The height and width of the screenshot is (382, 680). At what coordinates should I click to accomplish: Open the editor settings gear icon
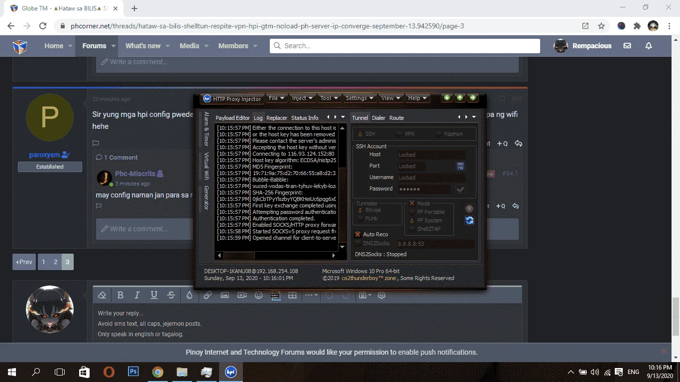pyautogui.click(x=382, y=295)
